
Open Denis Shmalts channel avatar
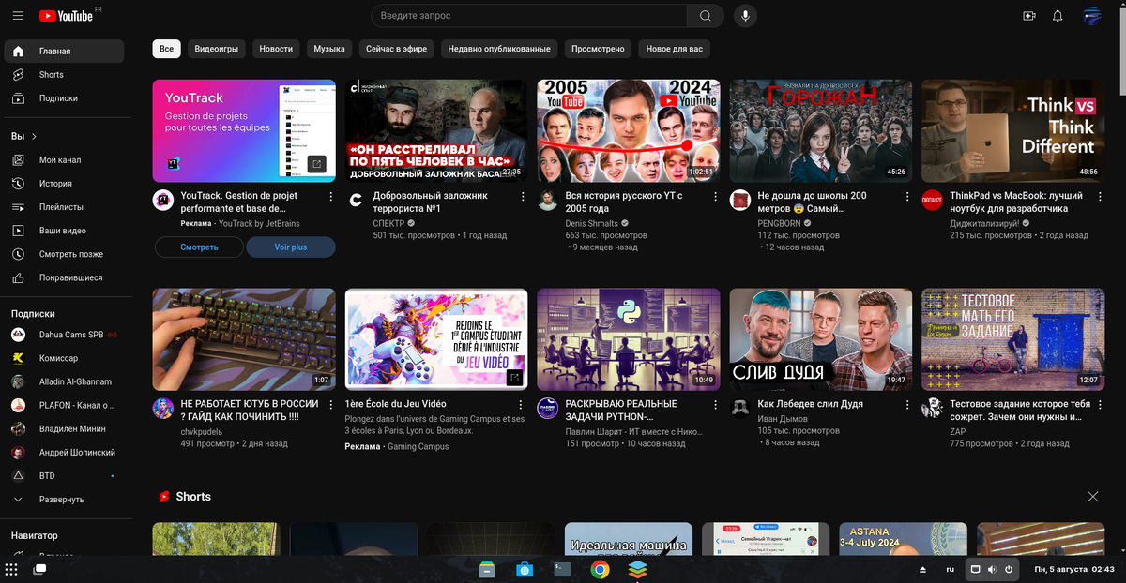pos(548,200)
